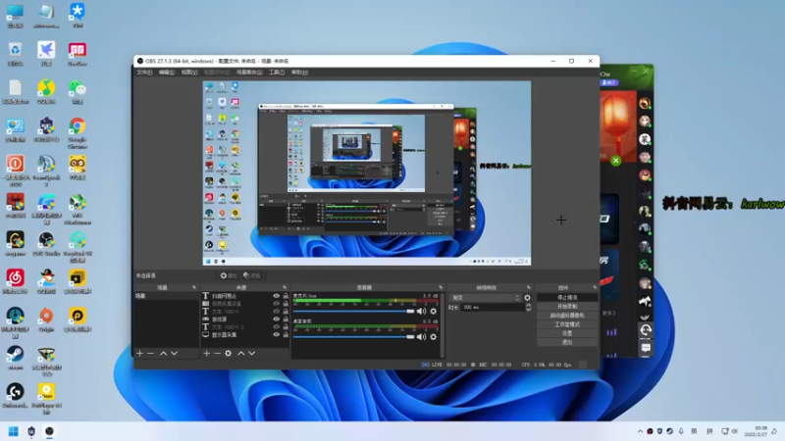Open Origin desktop shortcut
This screenshot has height=441, width=785.
click(x=46, y=319)
